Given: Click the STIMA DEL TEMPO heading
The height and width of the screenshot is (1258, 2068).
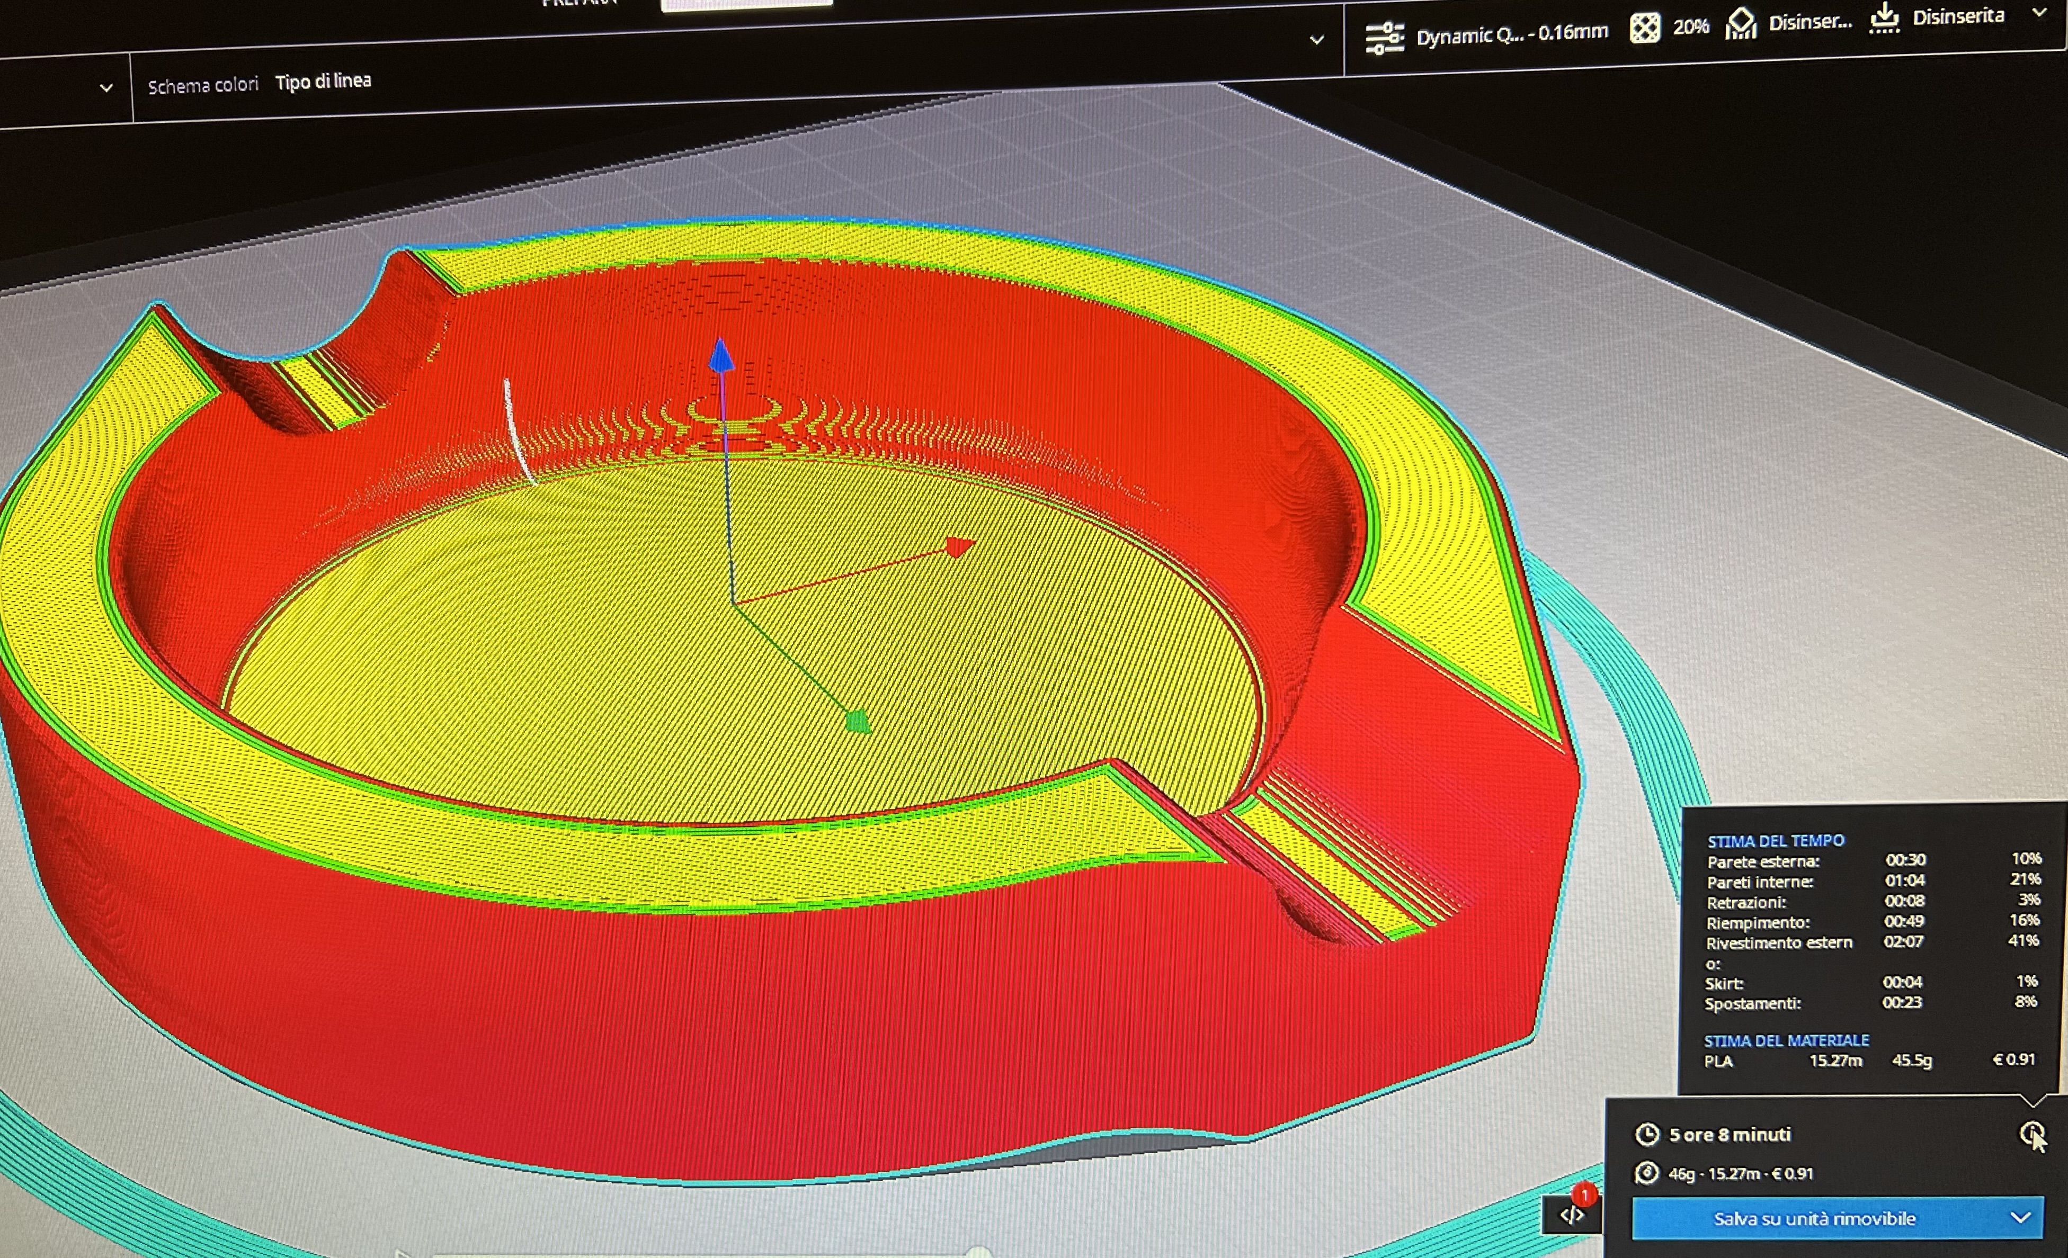Looking at the screenshot, I should (1776, 840).
